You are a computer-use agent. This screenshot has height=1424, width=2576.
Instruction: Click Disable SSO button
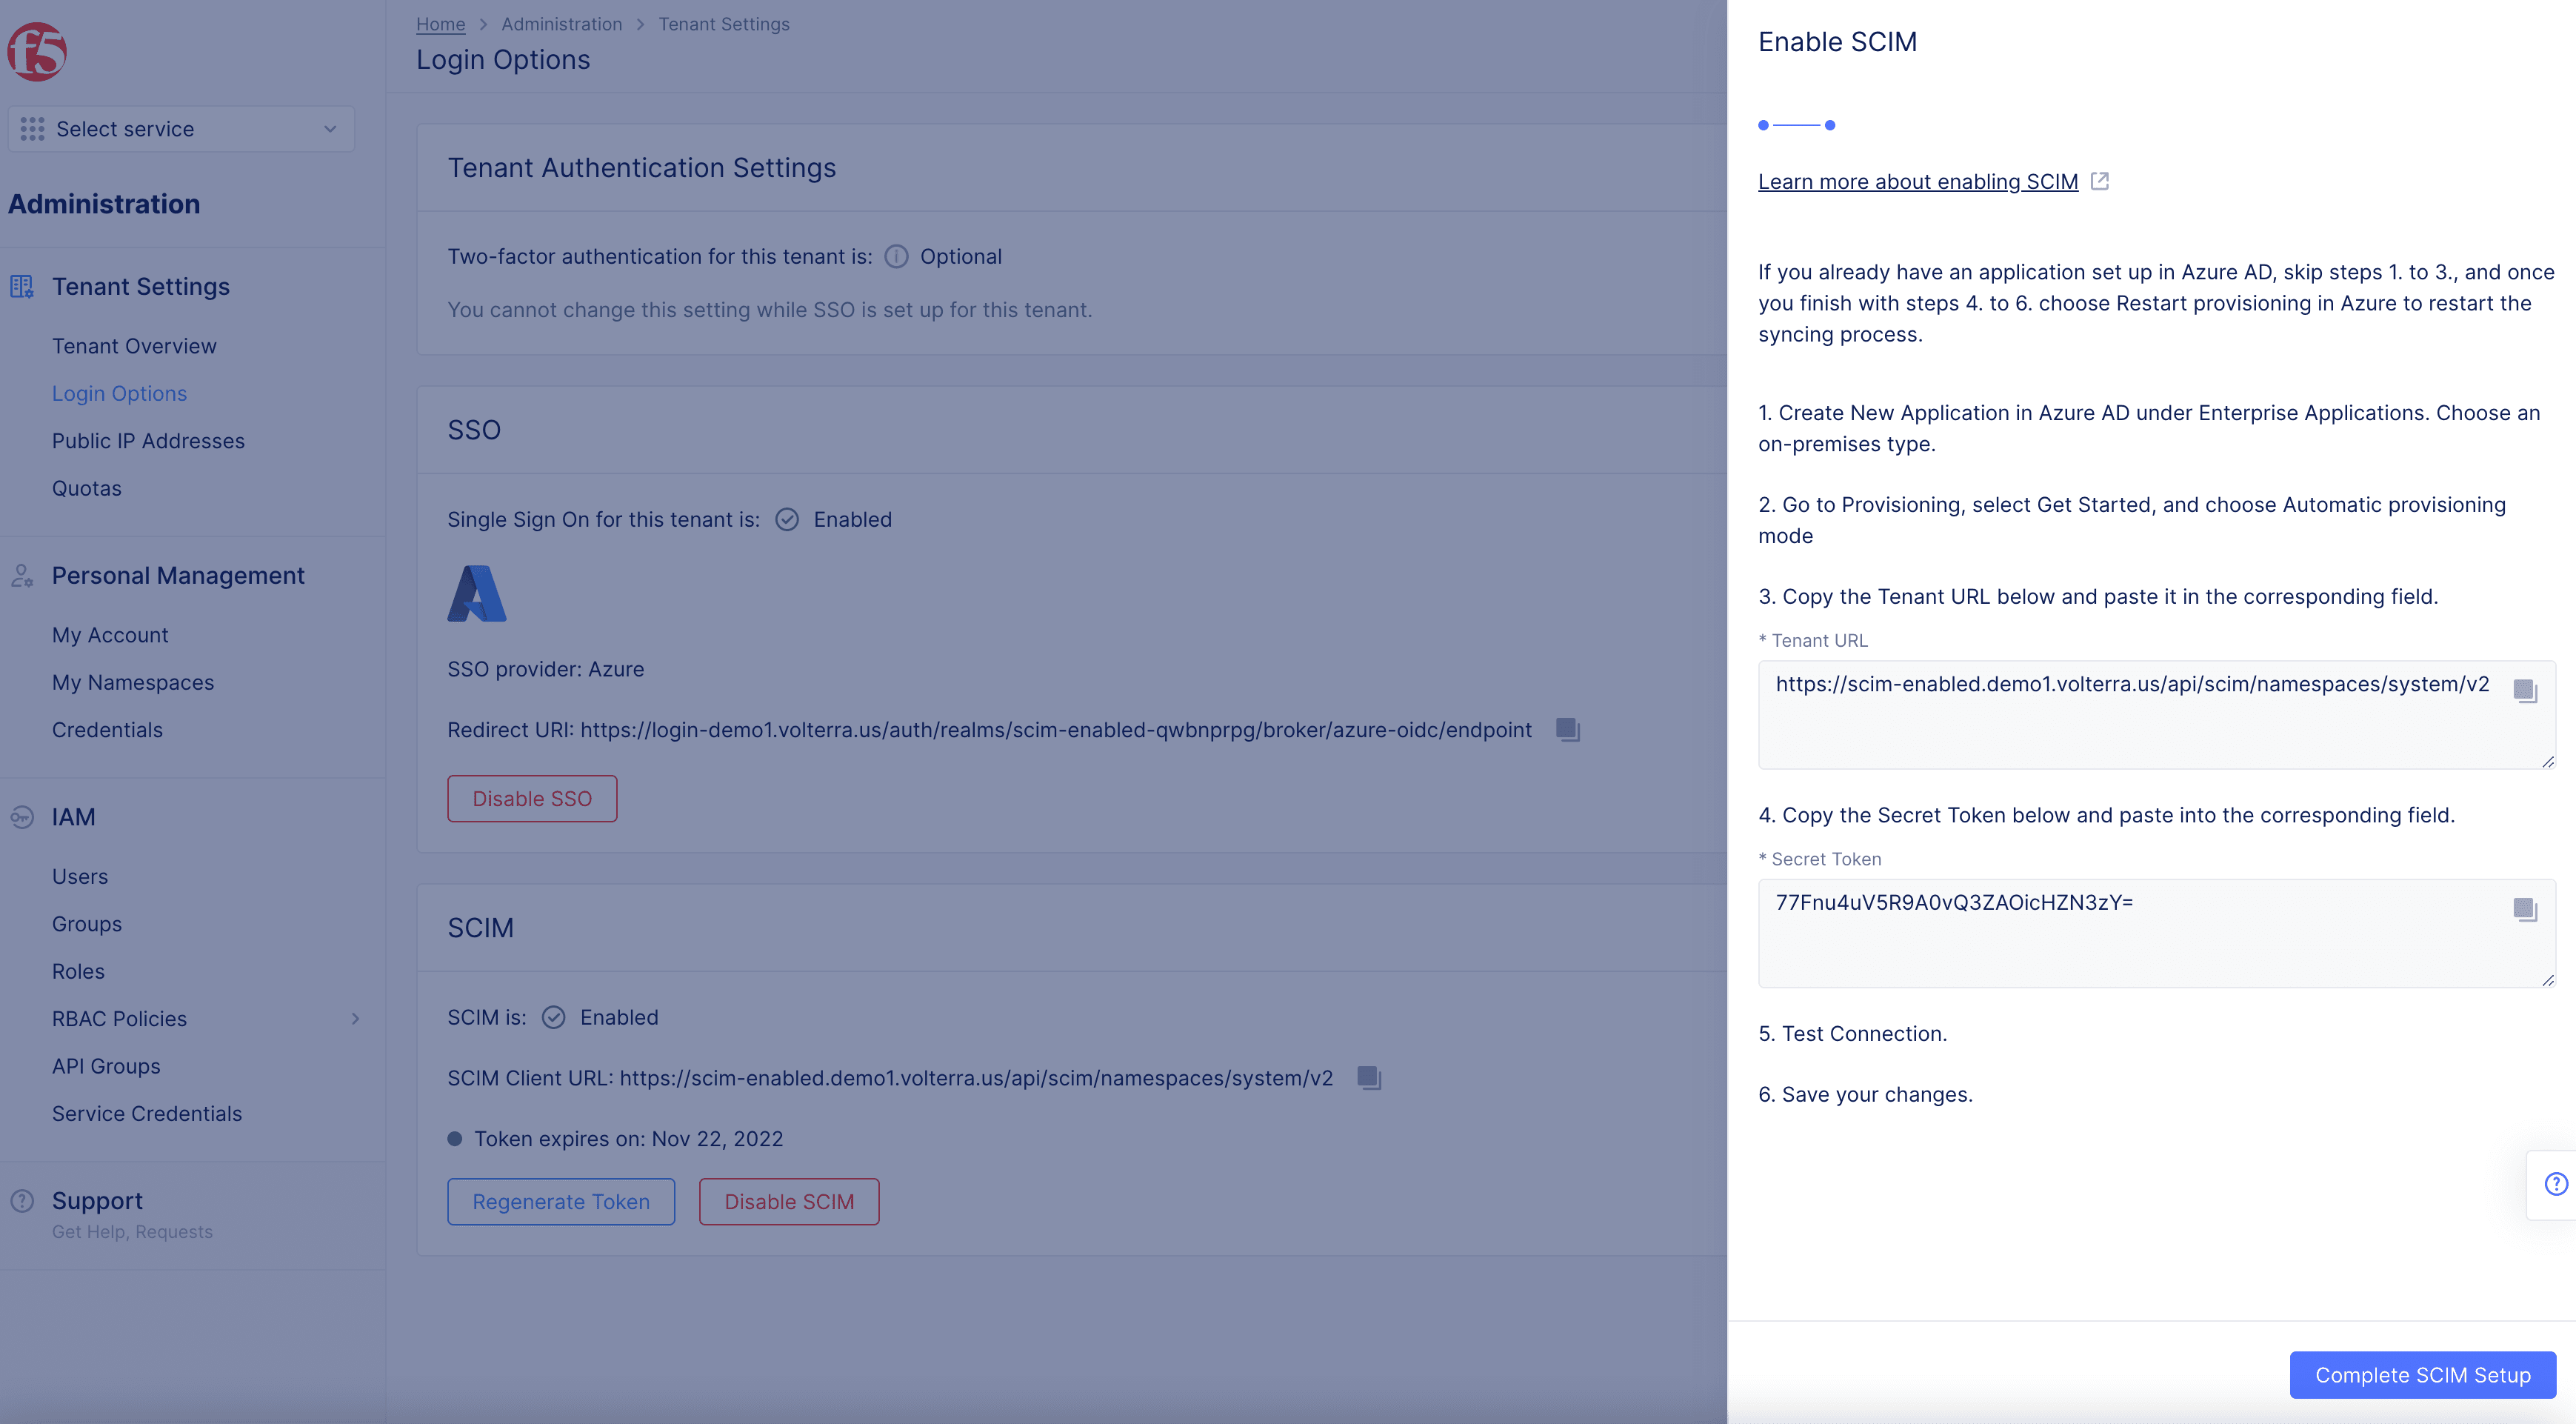[532, 799]
